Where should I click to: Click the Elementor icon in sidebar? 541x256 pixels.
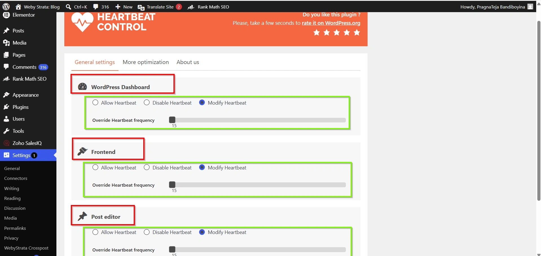click(x=6, y=15)
